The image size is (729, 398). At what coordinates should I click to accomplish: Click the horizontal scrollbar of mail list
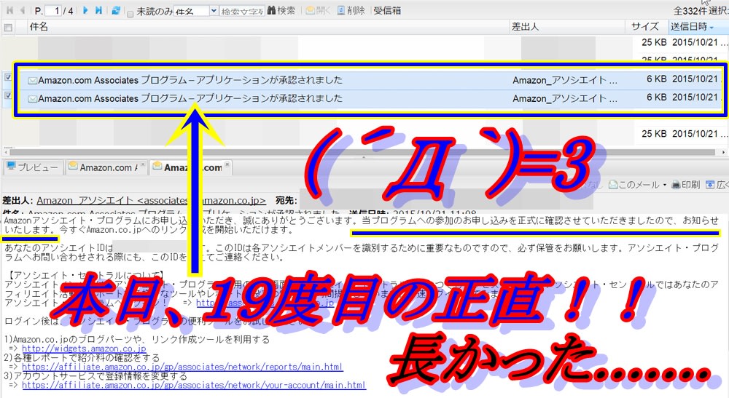point(362,151)
